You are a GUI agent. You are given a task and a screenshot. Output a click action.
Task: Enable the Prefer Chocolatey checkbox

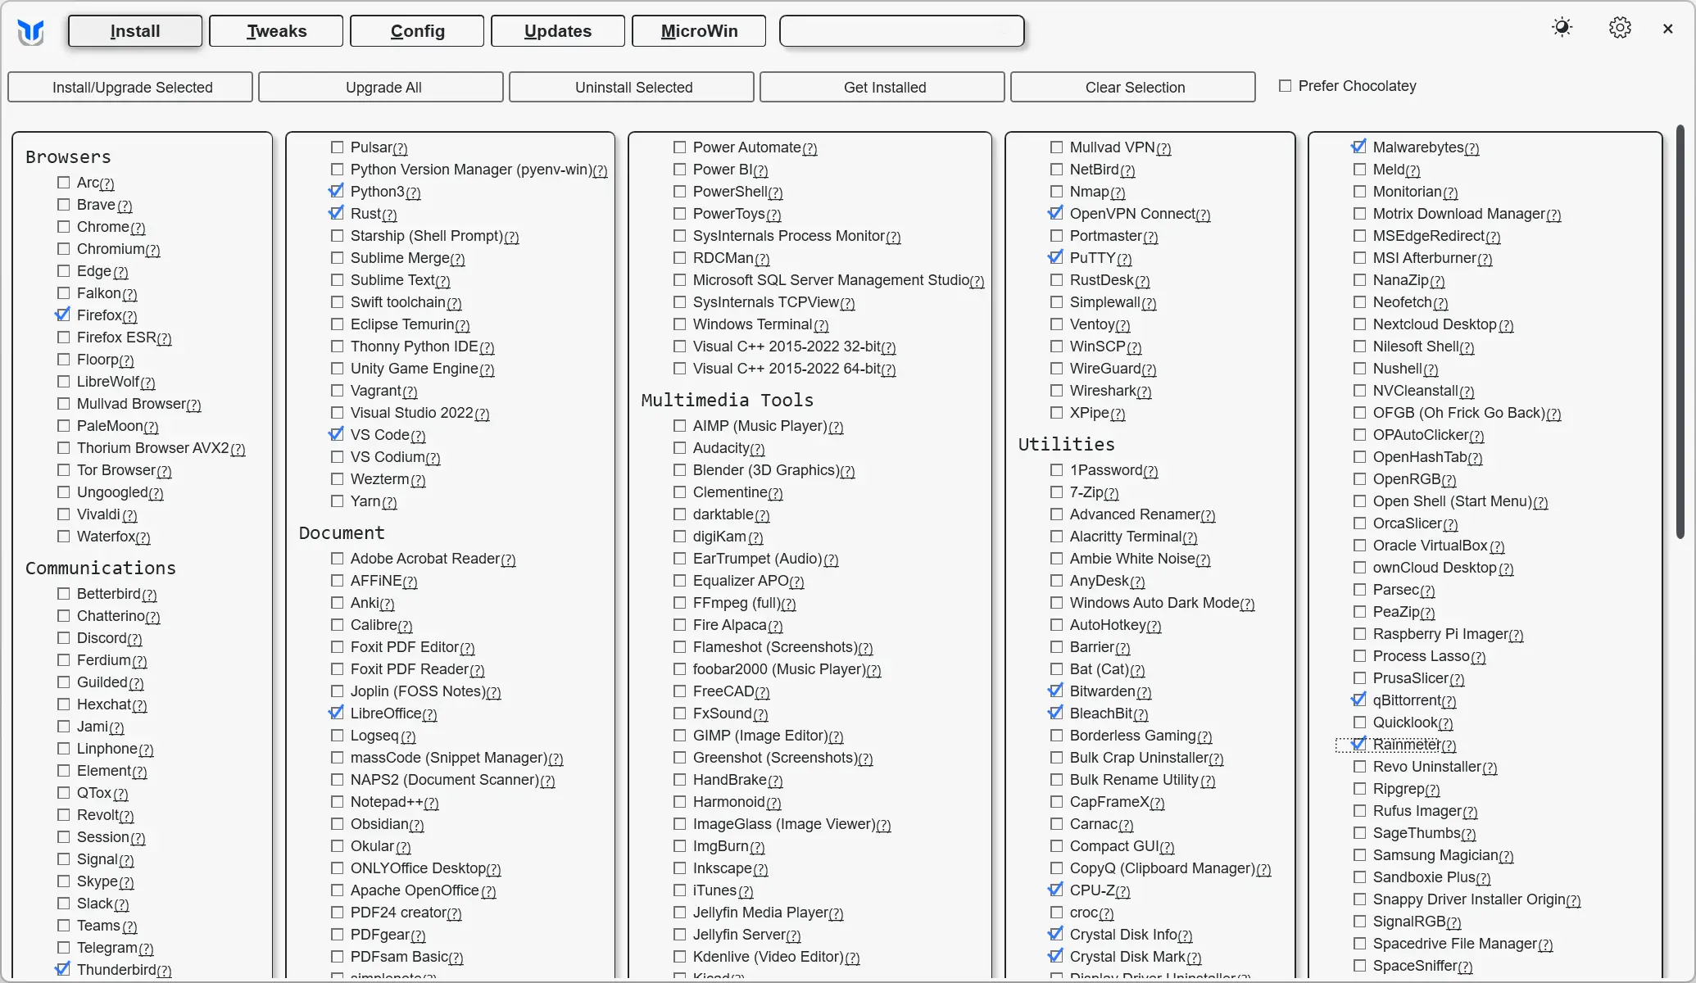1285,86
